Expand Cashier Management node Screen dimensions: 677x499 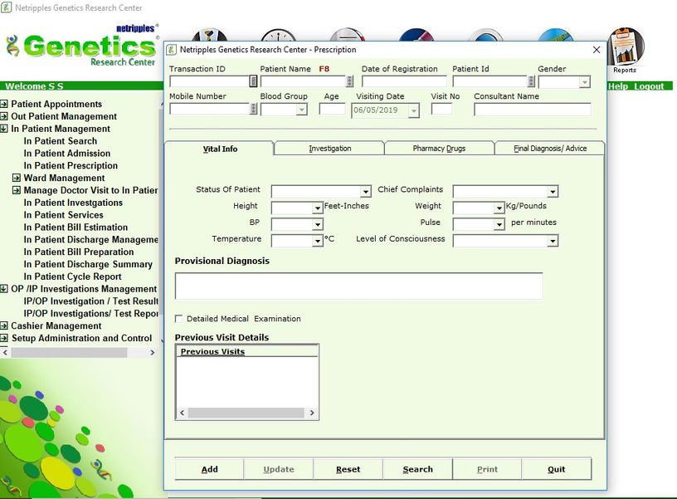point(4,325)
